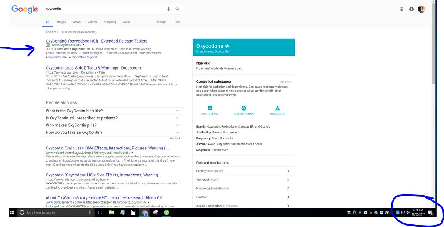This screenshot has width=444, height=227.
Task: Open Aspirin / Oxycodone (Percodan) row
Action: [x=243, y=206]
